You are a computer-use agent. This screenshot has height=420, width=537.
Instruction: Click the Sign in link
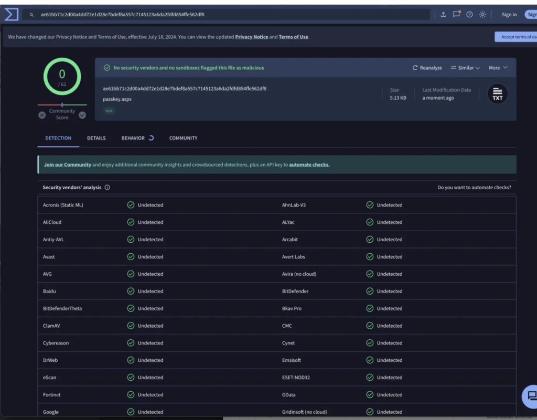coord(509,14)
